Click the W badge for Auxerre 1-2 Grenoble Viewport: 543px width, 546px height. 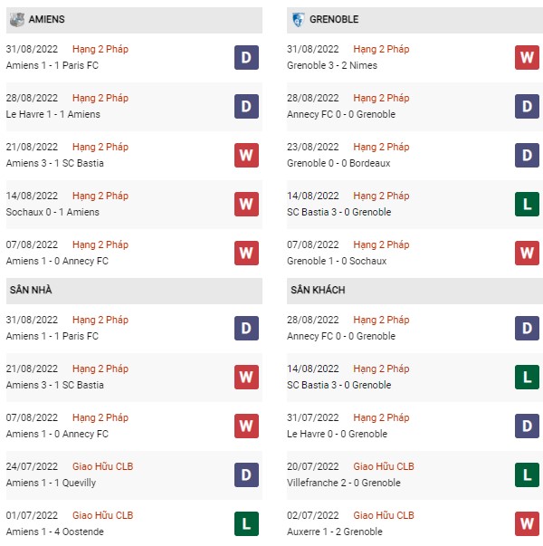tap(527, 523)
